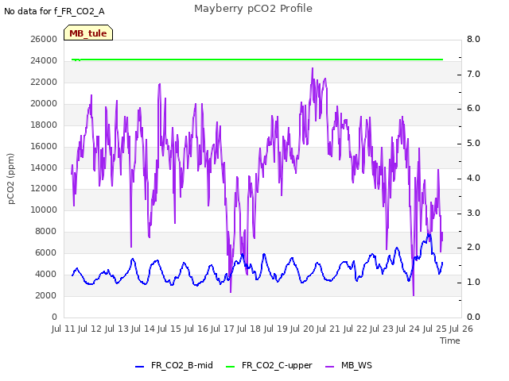Viewport: 509px width, 381px height.
Task: Click the 22000 left axis value
Action: (x=44, y=82)
